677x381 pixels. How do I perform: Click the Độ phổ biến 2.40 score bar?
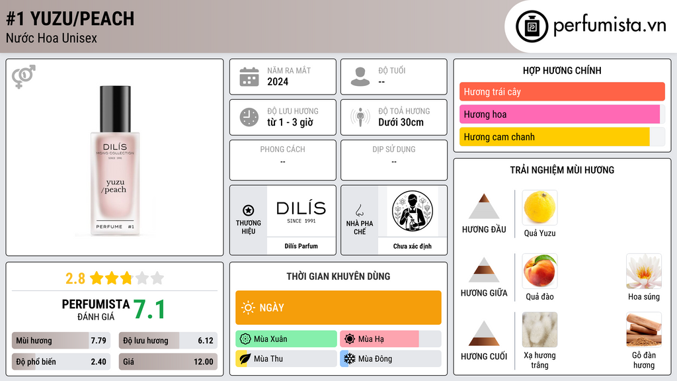point(61,362)
